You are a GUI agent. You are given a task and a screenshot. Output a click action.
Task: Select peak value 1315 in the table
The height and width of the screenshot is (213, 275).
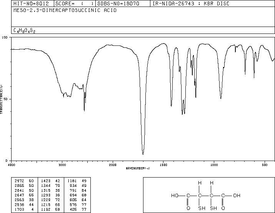pos(46,190)
